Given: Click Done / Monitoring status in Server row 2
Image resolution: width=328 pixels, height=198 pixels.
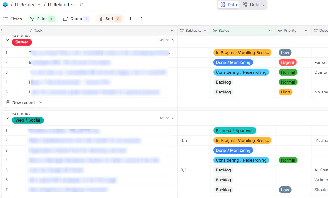Looking at the screenshot, I should pyautogui.click(x=233, y=62).
